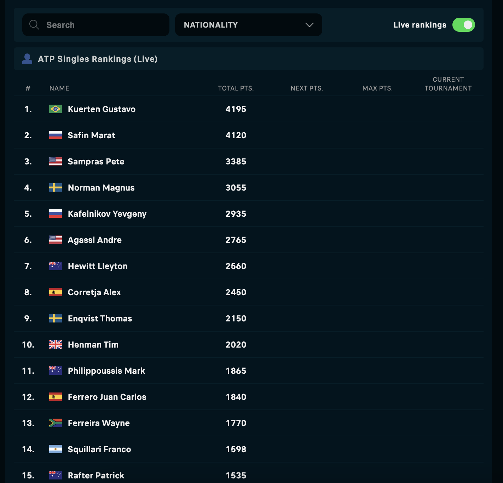Click the Search input field
This screenshot has width=503, height=483.
tap(96, 25)
